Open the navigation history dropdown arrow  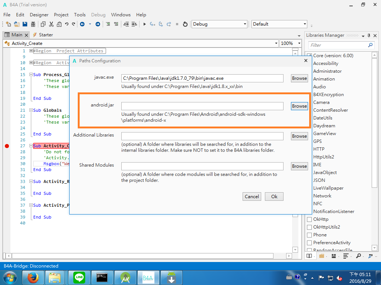(x=90, y=24)
